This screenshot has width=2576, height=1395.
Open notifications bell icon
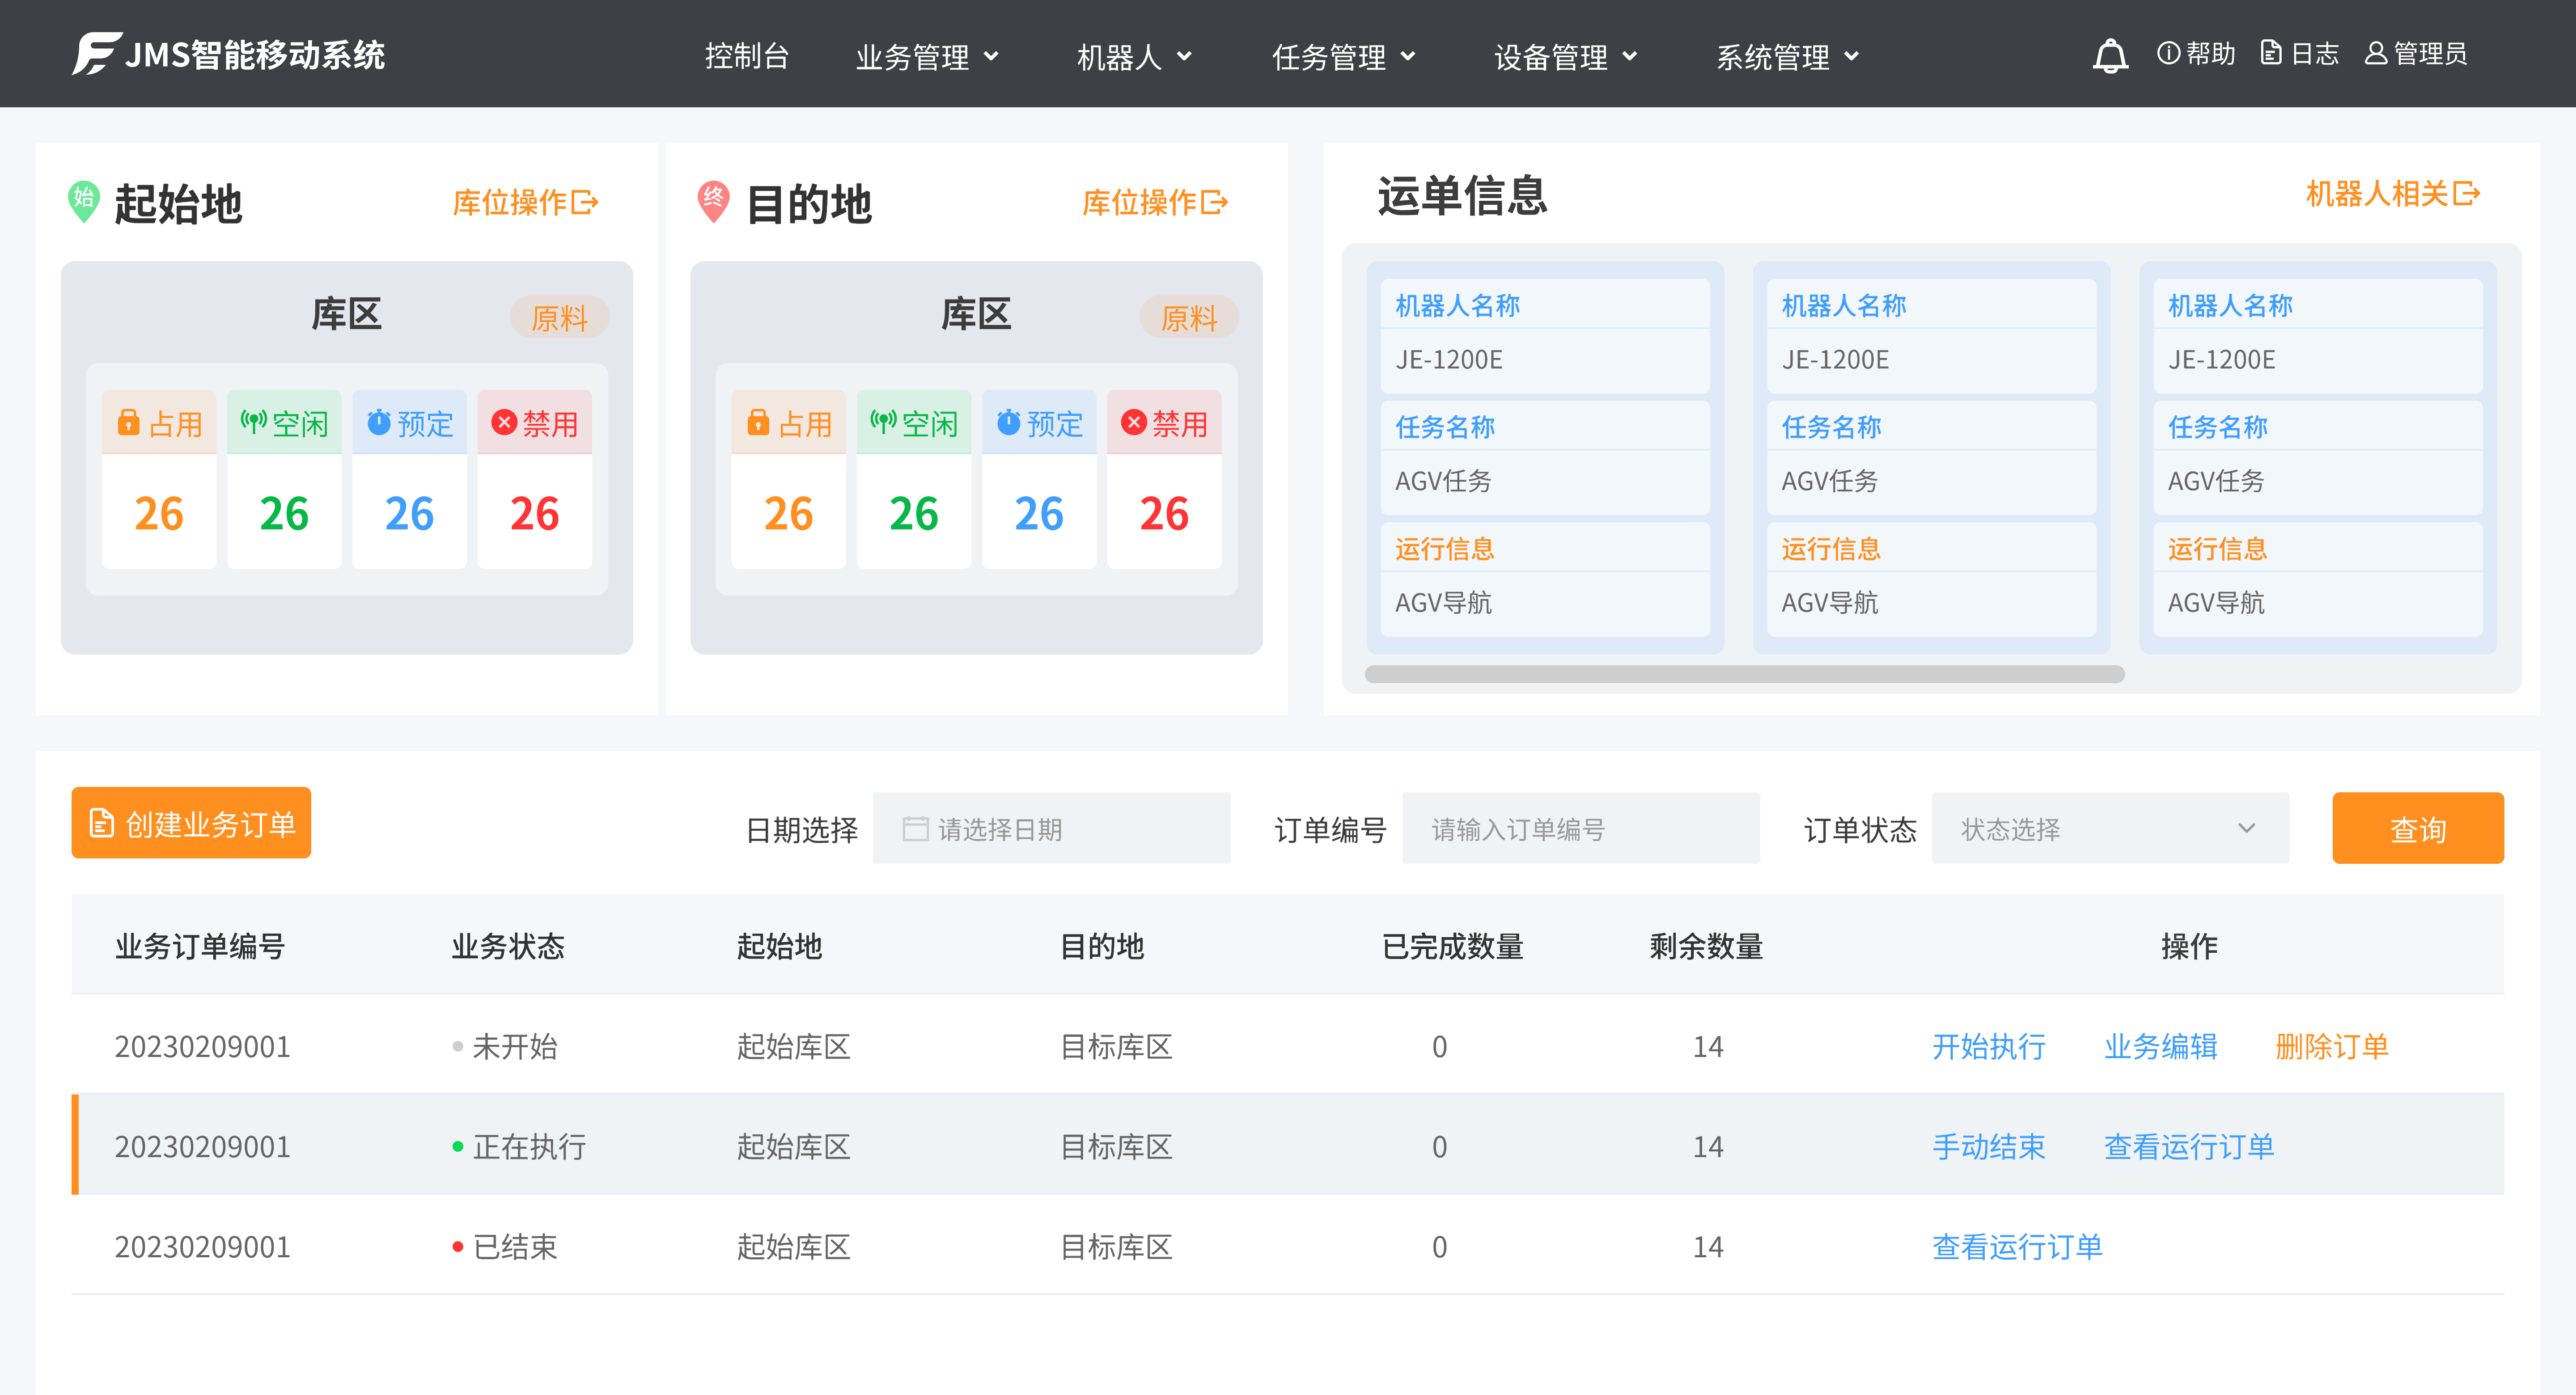[2110, 55]
